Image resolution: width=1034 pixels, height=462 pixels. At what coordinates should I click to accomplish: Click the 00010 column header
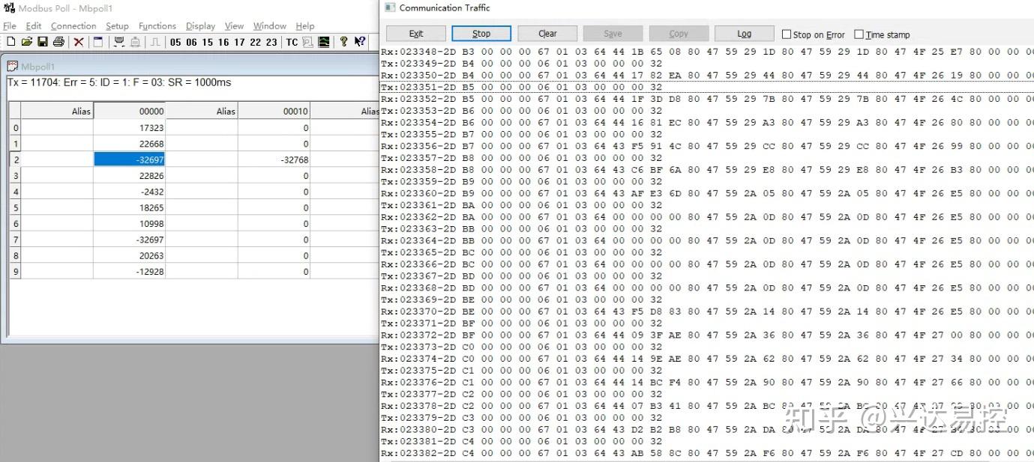pyautogui.click(x=274, y=111)
